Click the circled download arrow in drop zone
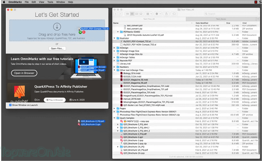Viewport: 262px width, 161px height. click(57, 27)
